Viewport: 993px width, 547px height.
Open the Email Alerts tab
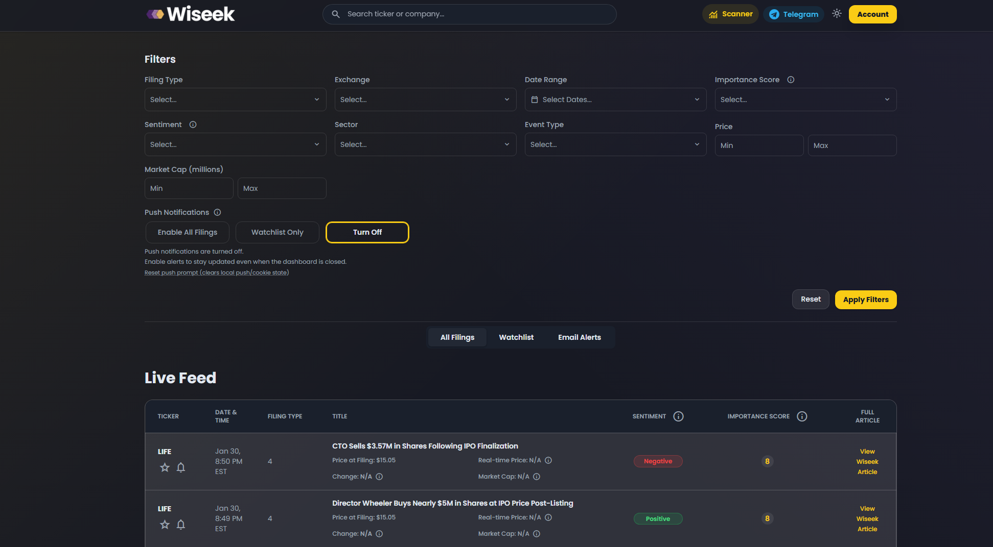[580, 337]
